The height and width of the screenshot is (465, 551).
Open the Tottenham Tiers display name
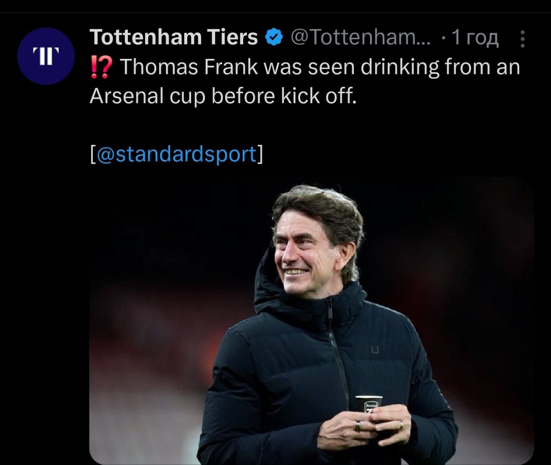[173, 37]
